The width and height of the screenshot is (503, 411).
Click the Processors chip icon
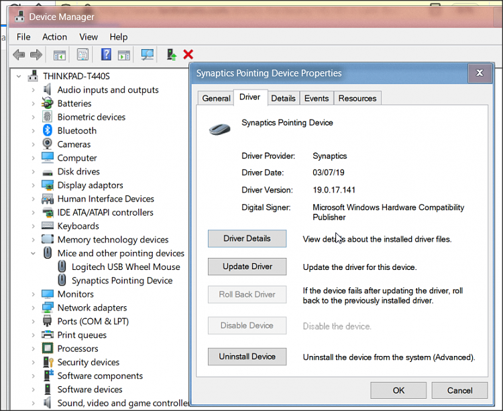[x=48, y=349]
